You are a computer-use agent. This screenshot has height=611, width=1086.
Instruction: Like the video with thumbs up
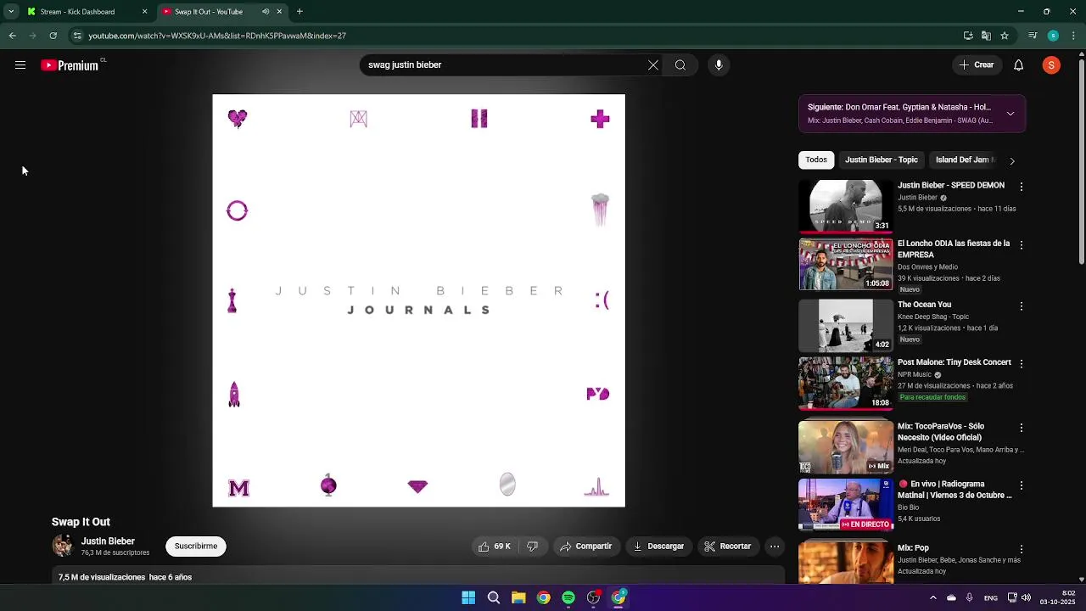[494, 547]
